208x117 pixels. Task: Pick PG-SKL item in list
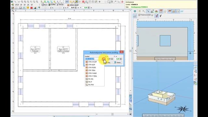coord(95,79)
